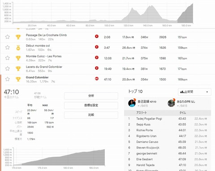Click Richie Porte's time 44:01
Viewport: 215px width, 171px height.
tap(182, 130)
